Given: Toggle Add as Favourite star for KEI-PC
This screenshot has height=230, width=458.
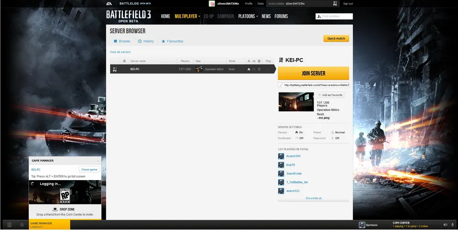Looking at the screenshot, I should (x=331, y=95).
